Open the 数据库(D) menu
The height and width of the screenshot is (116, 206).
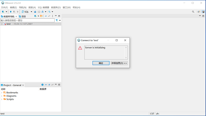56,7
